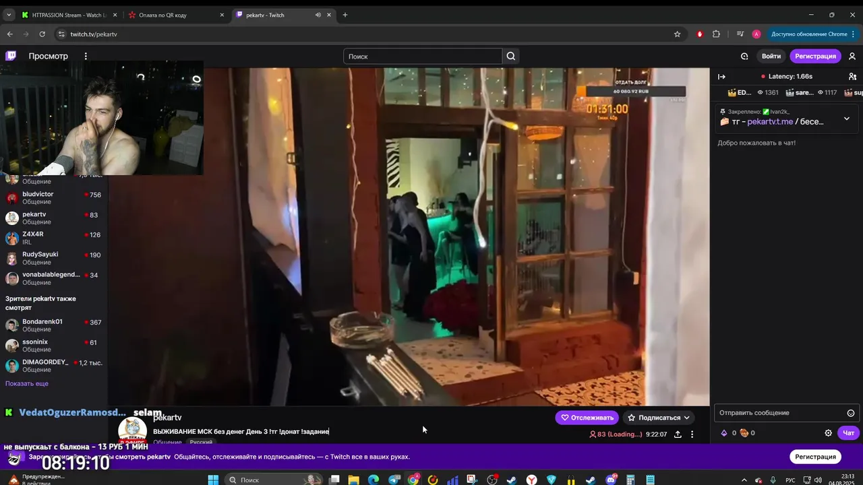This screenshot has height=485, width=863.
Task: Click the channel points diamond icon
Action: pos(724,433)
